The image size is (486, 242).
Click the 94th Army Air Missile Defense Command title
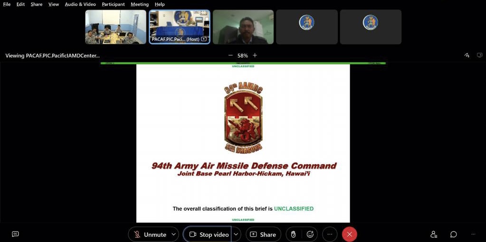click(244, 165)
